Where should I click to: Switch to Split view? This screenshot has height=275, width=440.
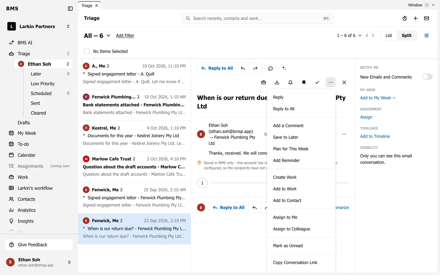(406, 35)
